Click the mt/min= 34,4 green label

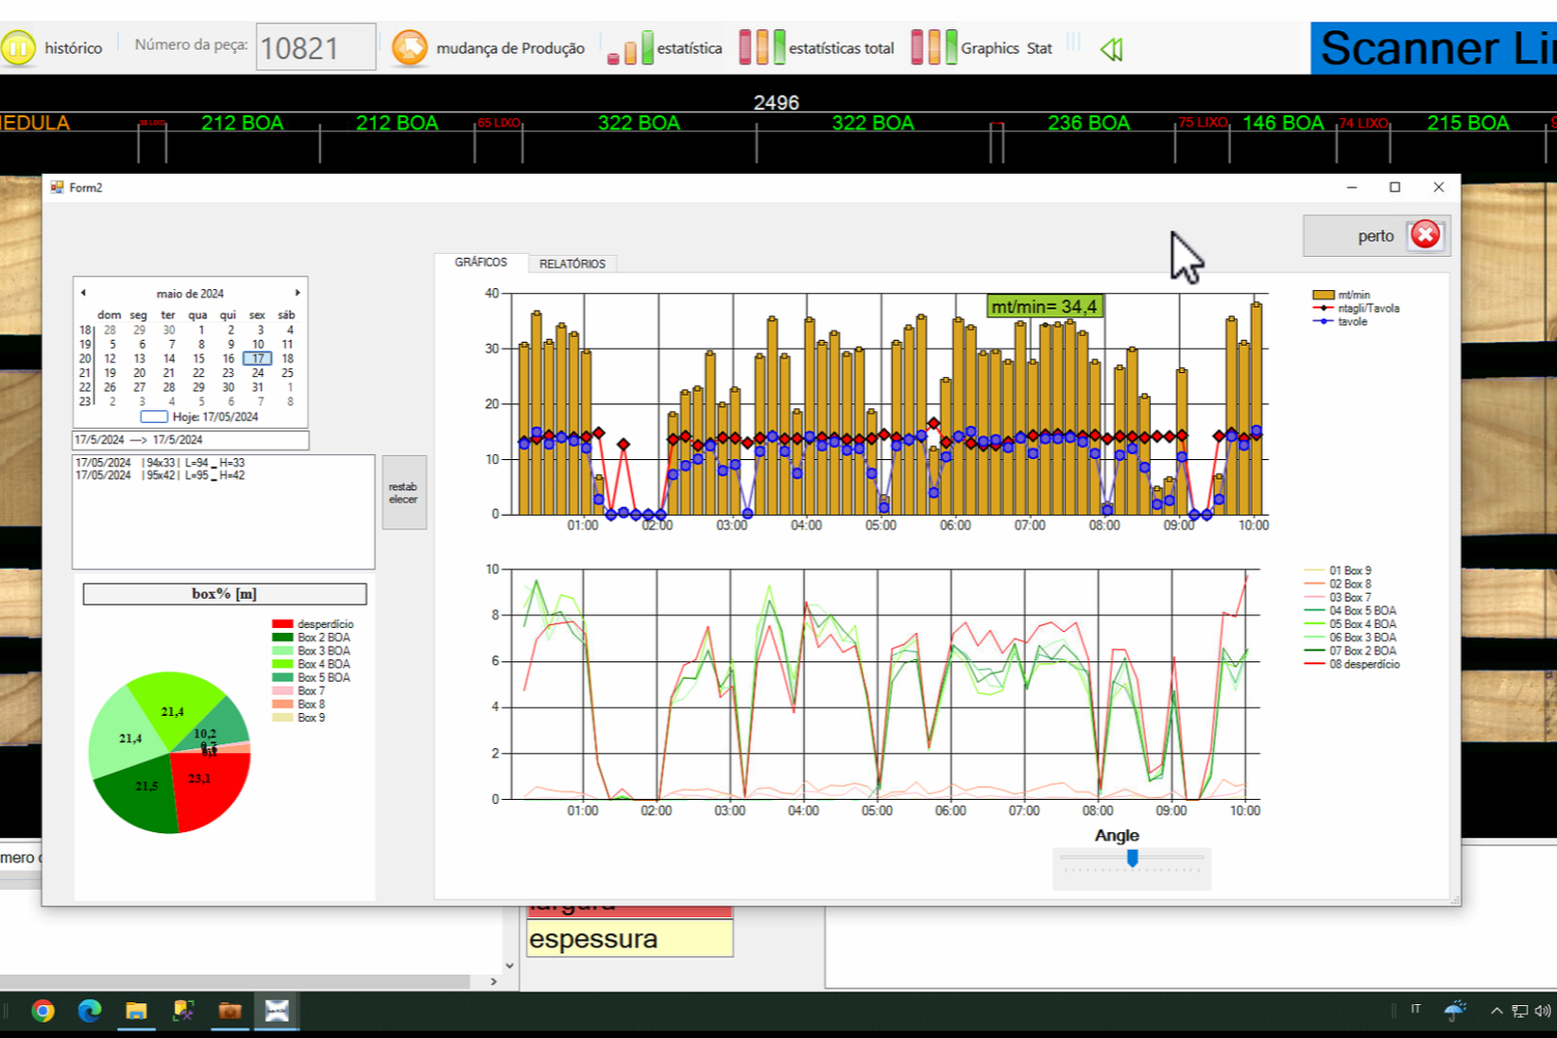(x=1044, y=306)
